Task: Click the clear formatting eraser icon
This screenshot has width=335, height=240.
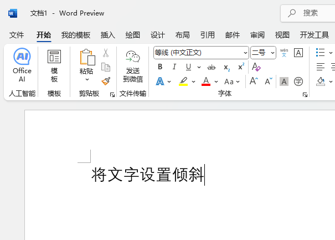Action: click(256, 67)
